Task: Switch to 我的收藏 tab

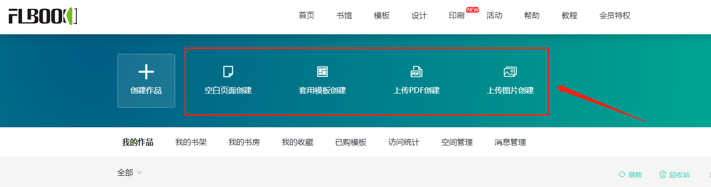Action: click(297, 142)
